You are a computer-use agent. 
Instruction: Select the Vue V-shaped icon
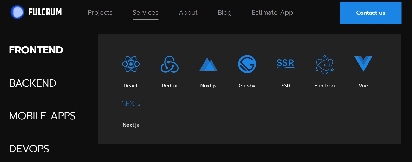(363, 64)
